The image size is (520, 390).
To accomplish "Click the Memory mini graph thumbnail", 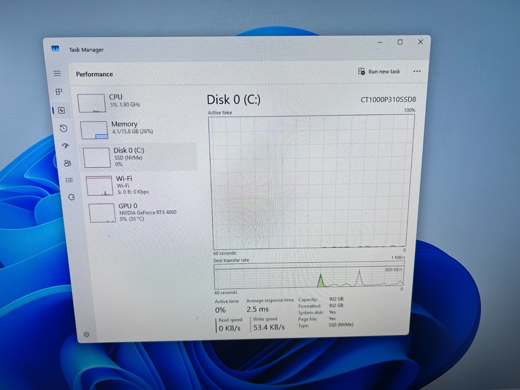I will tap(94, 130).
